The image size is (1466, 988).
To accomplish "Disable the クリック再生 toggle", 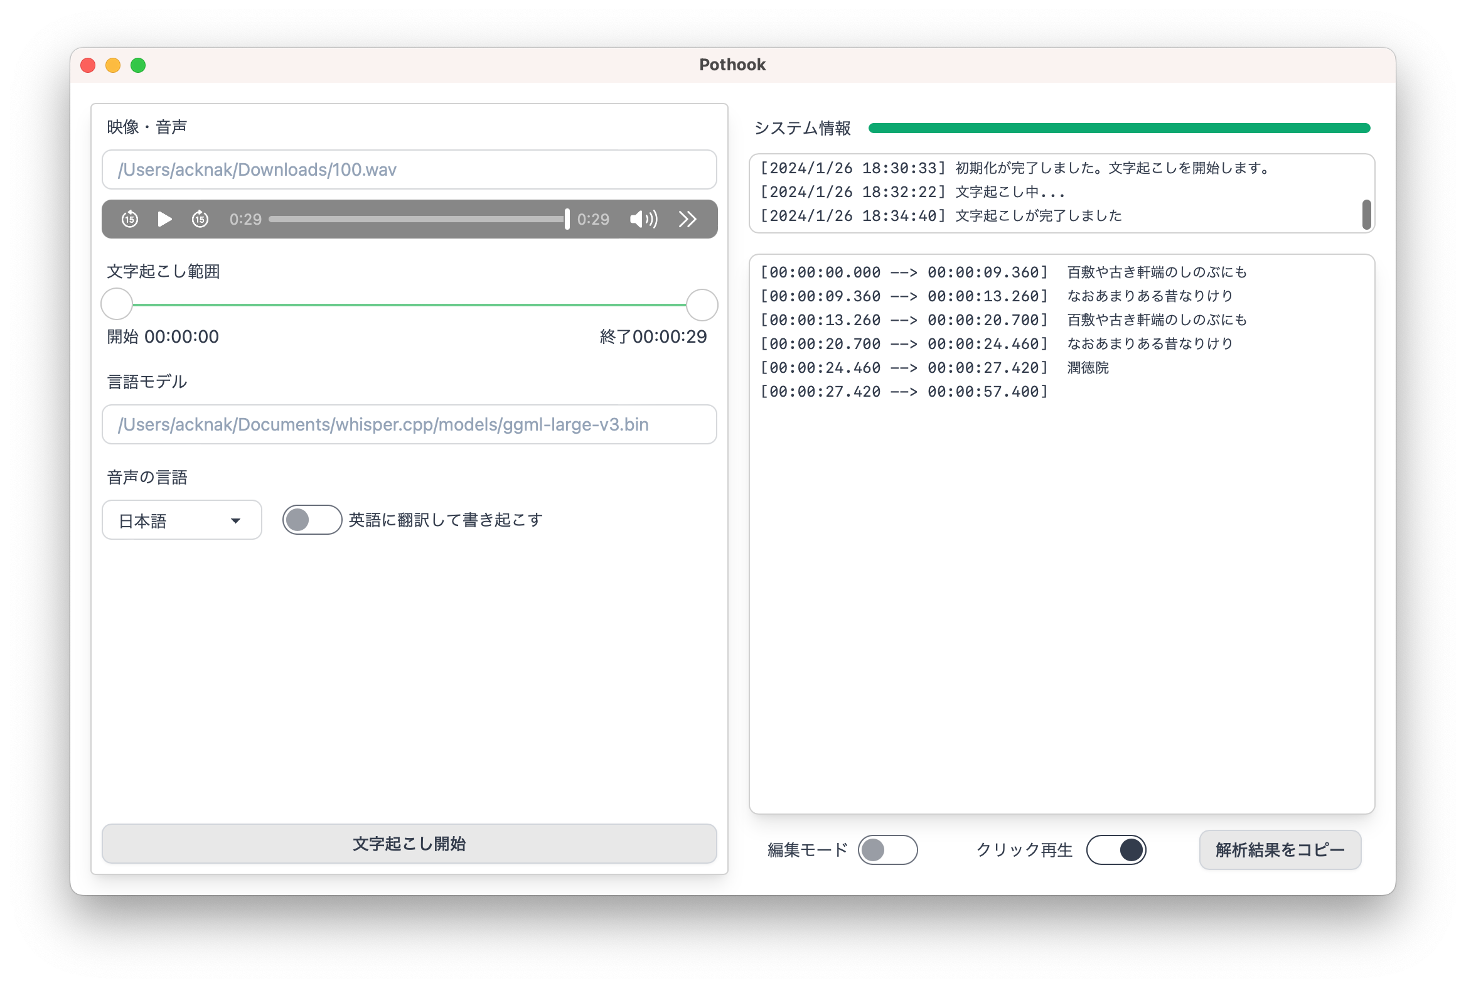I will (x=1116, y=850).
